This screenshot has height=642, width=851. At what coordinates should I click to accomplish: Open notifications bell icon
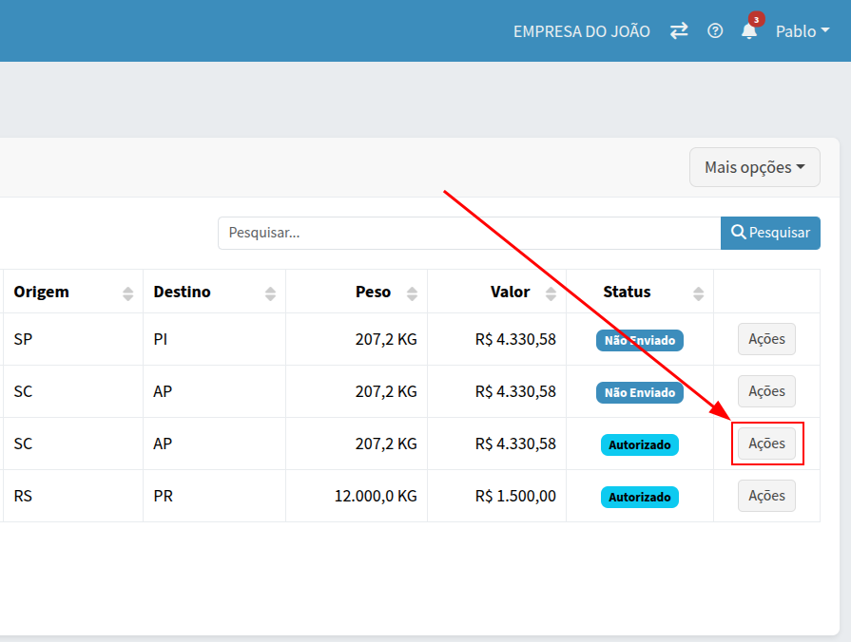[x=749, y=31]
